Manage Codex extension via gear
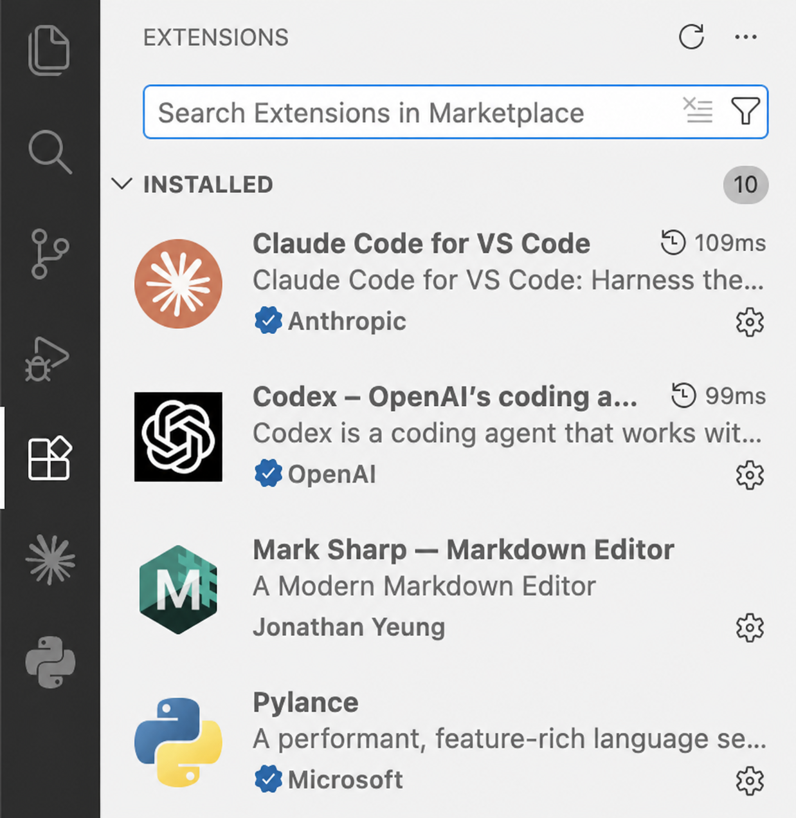796x818 pixels. pyautogui.click(x=750, y=475)
